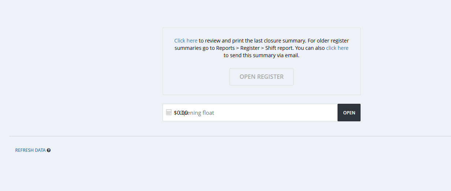Follow the first blue Click here link
Screen dimensions: 451x191
(x=186, y=41)
